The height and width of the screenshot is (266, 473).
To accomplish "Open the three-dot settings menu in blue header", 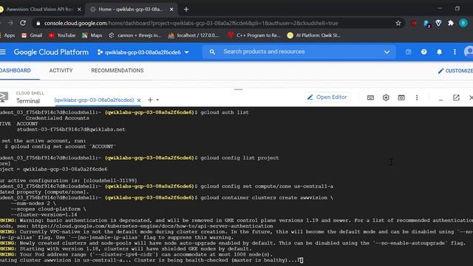I will click(455, 52).
